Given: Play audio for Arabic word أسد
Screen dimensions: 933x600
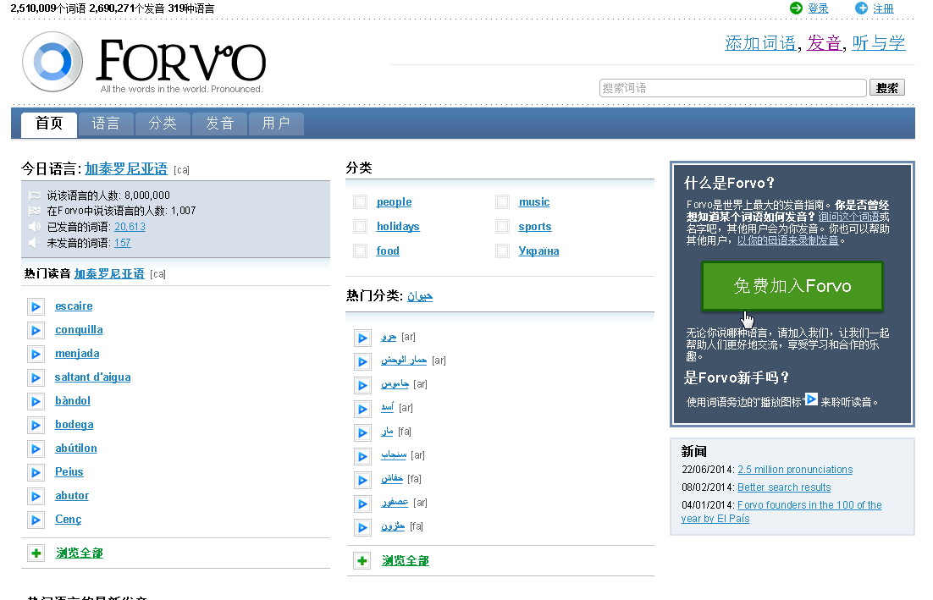Looking at the screenshot, I should [x=362, y=409].
